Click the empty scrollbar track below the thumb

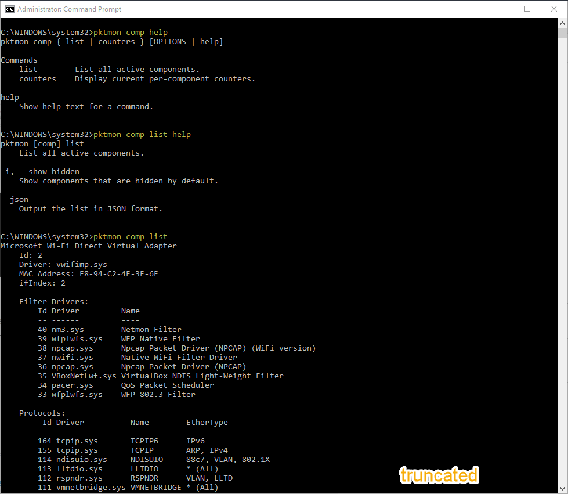[562, 261]
